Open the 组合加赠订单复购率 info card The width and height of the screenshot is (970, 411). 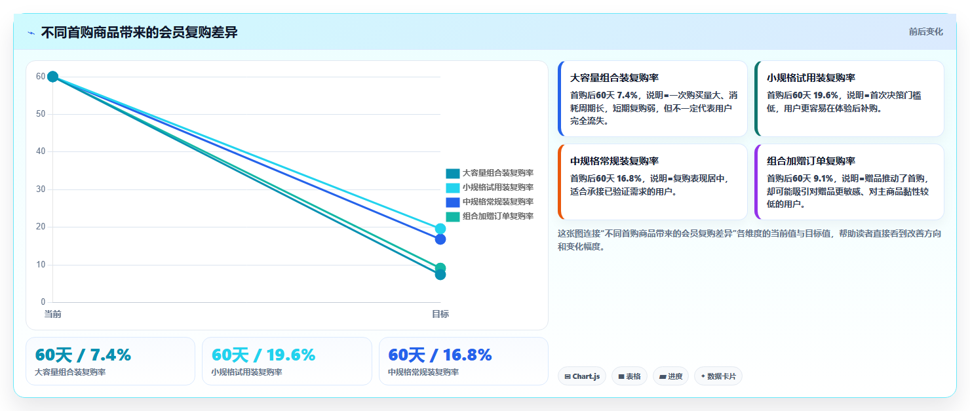[x=849, y=182]
